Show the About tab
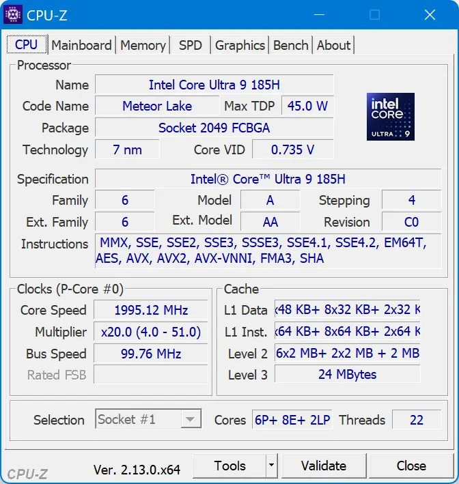 tap(333, 45)
